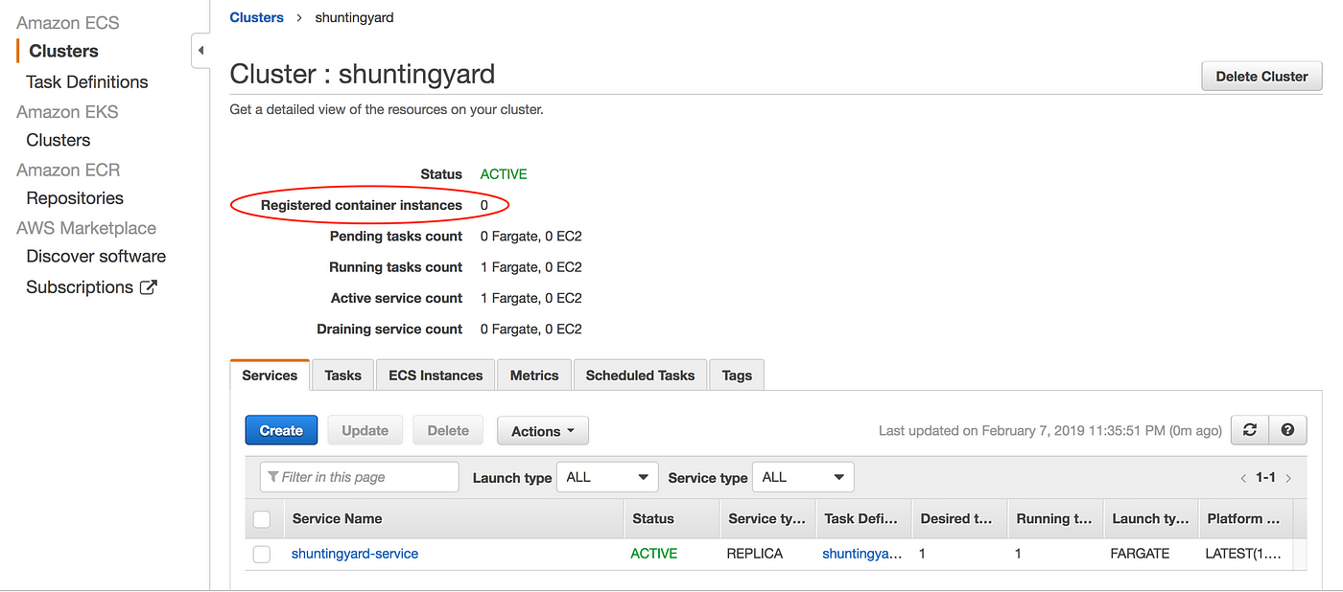Viewport: 1343px width, 592px height.
Task: Open Discover software in sidebar
Action: (x=96, y=257)
